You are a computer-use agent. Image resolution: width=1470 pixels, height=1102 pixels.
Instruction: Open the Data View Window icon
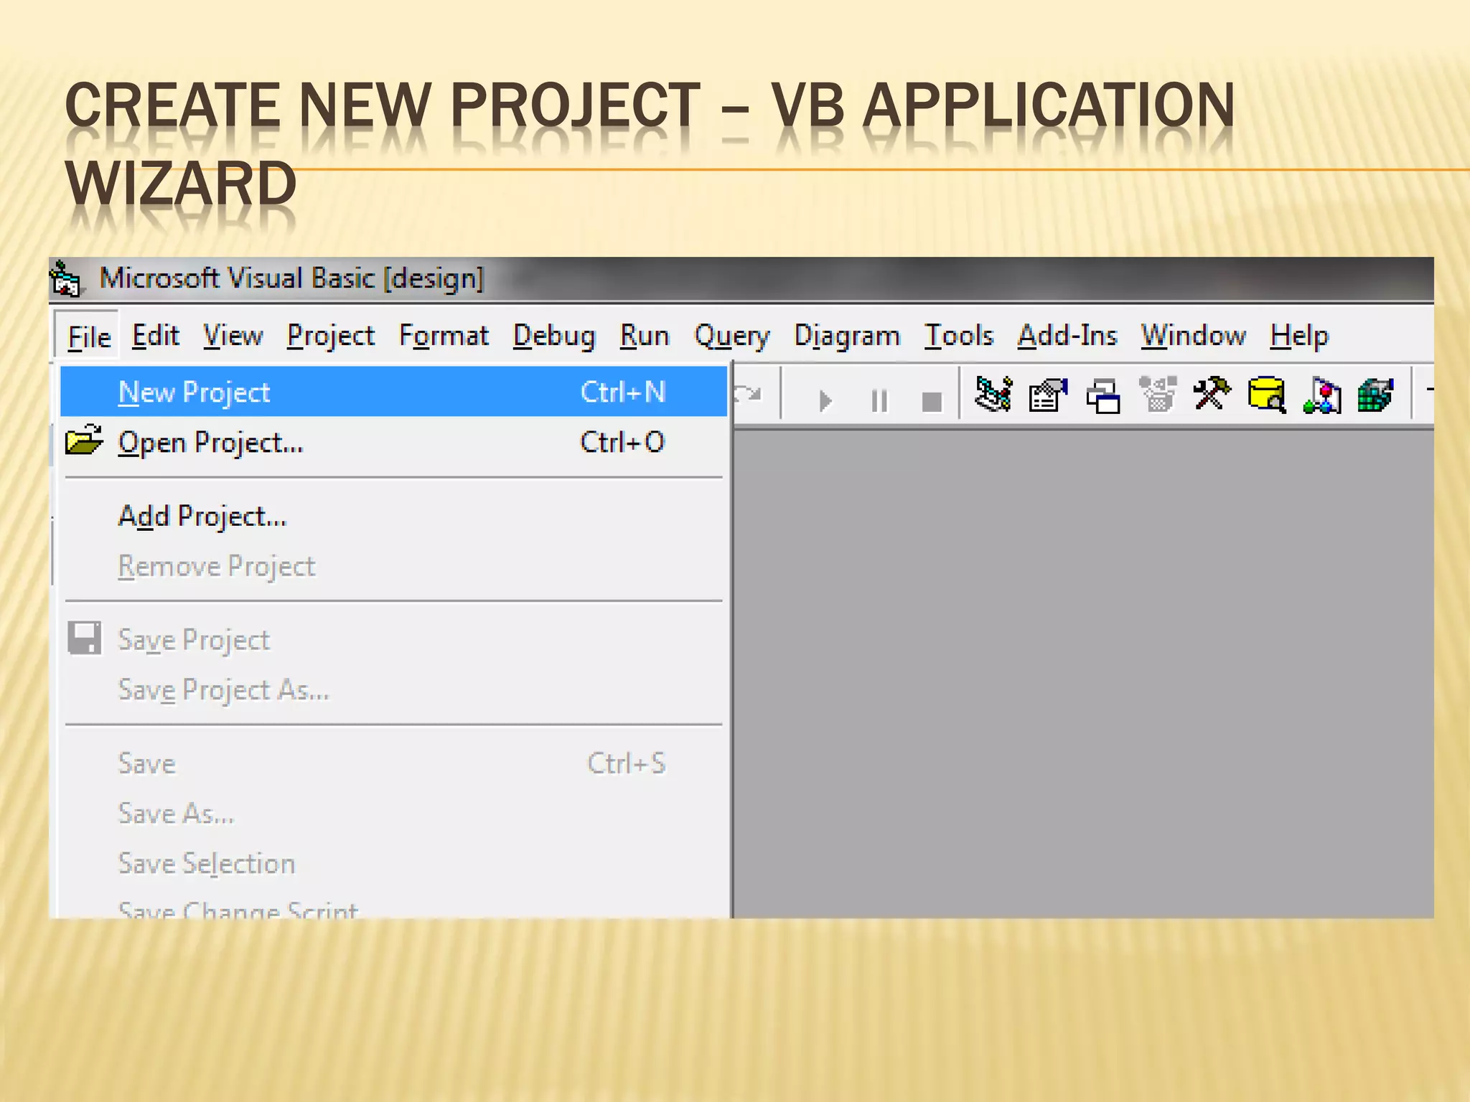(1266, 395)
